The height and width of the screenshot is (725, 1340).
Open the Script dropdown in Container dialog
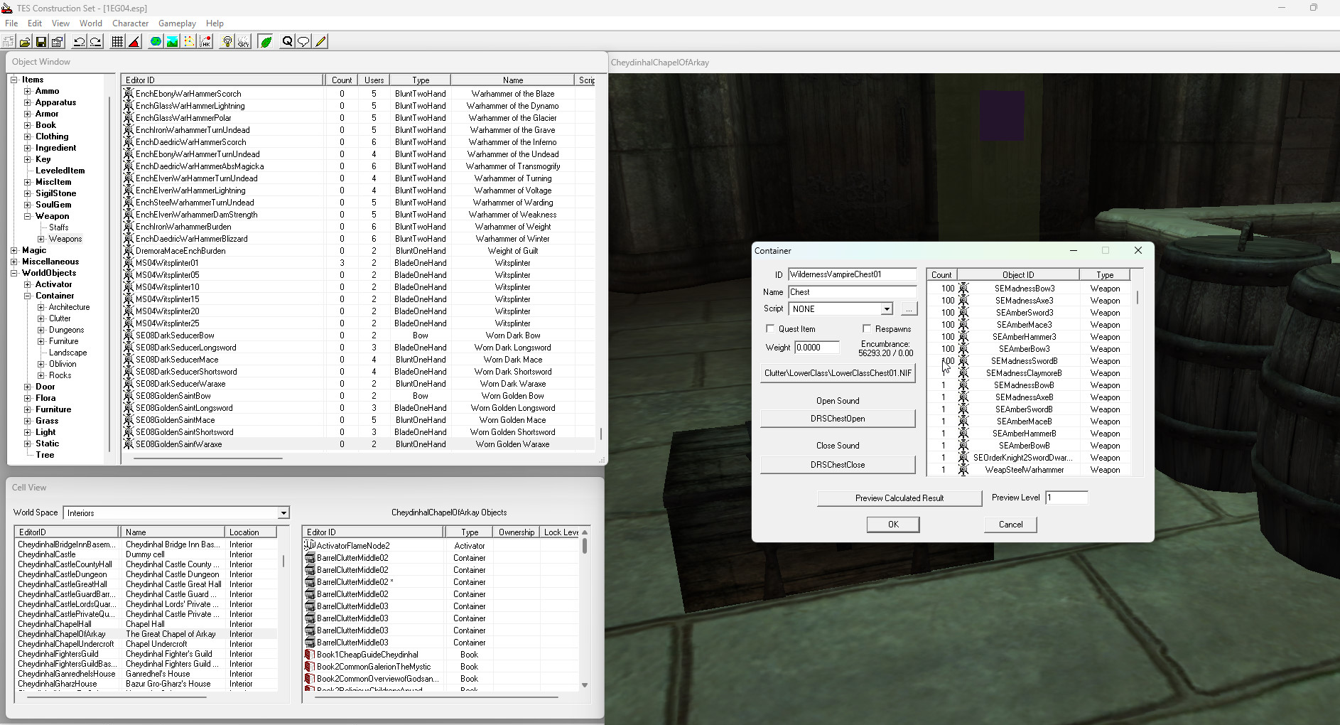tap(887, 309)
